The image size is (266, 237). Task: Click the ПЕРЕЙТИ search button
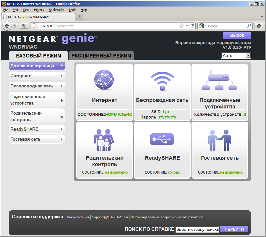pyautogui.click(x=234, y=229)
